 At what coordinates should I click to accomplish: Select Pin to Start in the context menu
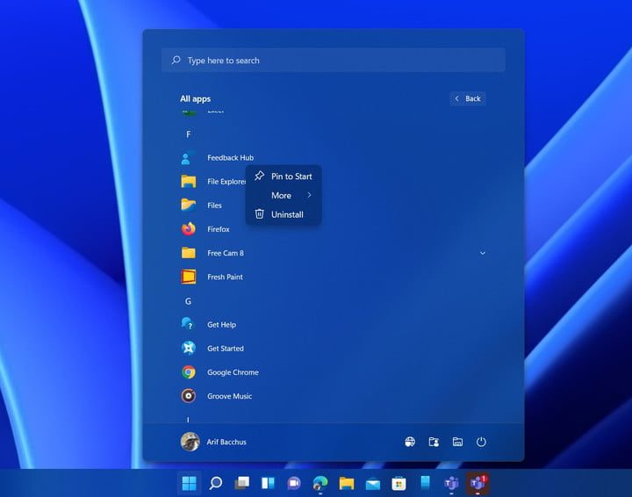coord(284,176)
